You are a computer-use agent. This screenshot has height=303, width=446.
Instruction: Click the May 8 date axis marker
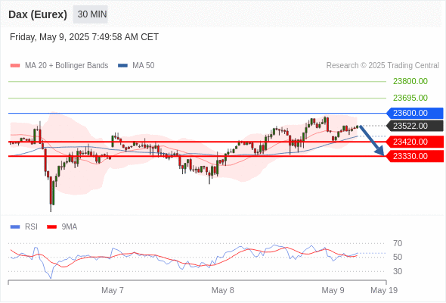coord(223,290)
